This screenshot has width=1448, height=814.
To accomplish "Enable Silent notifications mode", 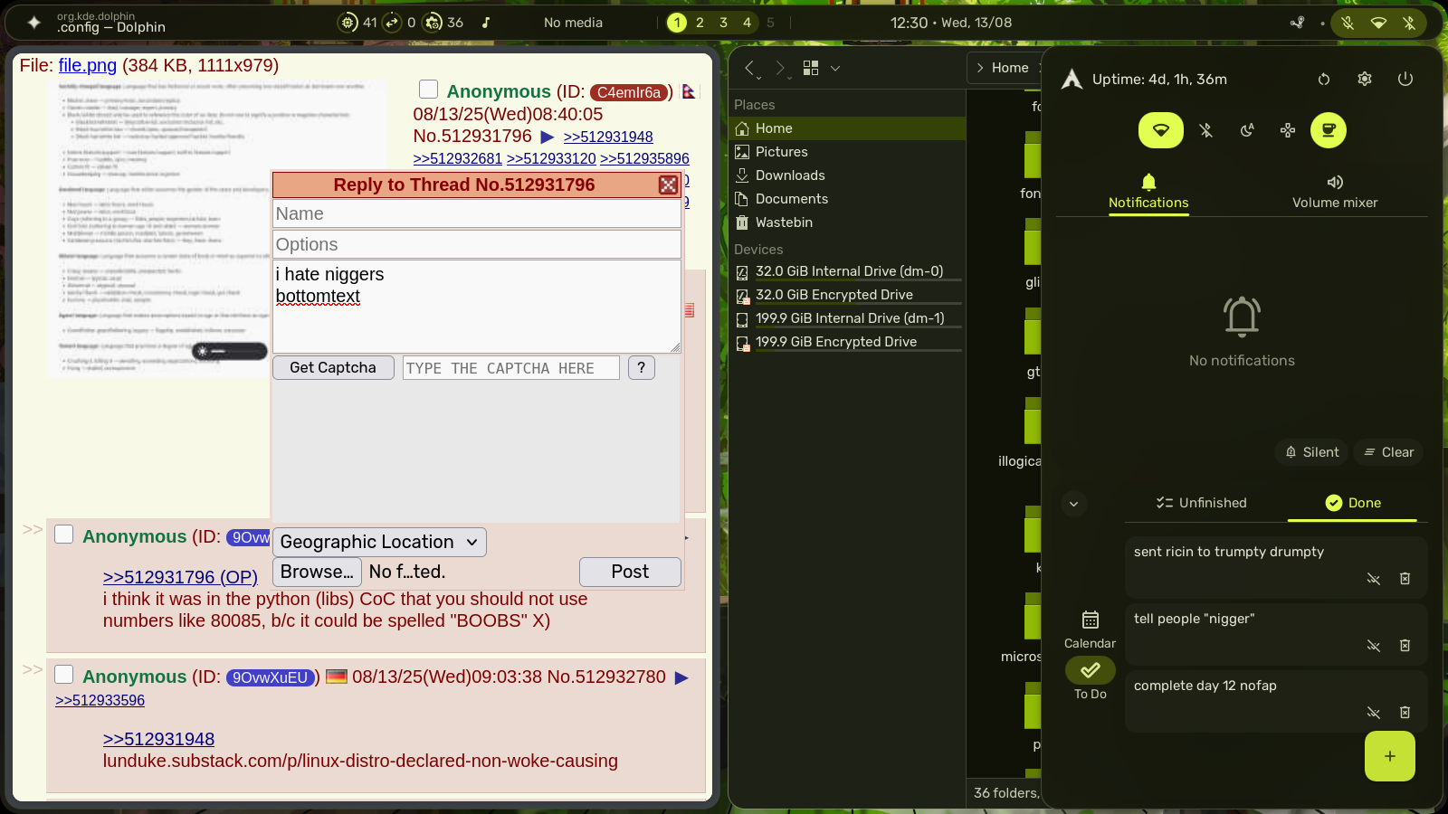I will tap(1312, 452).
